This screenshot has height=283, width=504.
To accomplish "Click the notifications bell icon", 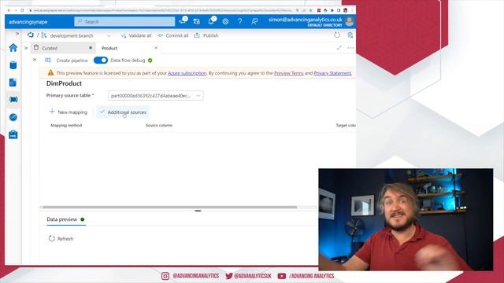I will tap(211, 21).
